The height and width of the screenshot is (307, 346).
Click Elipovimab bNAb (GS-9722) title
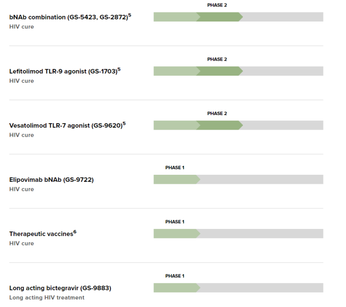click(x=51, y=180)
